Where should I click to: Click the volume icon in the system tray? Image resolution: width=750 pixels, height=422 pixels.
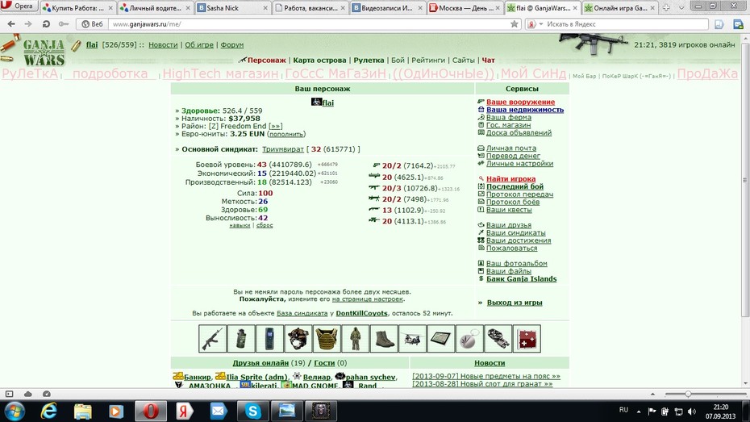pos(692,412)
